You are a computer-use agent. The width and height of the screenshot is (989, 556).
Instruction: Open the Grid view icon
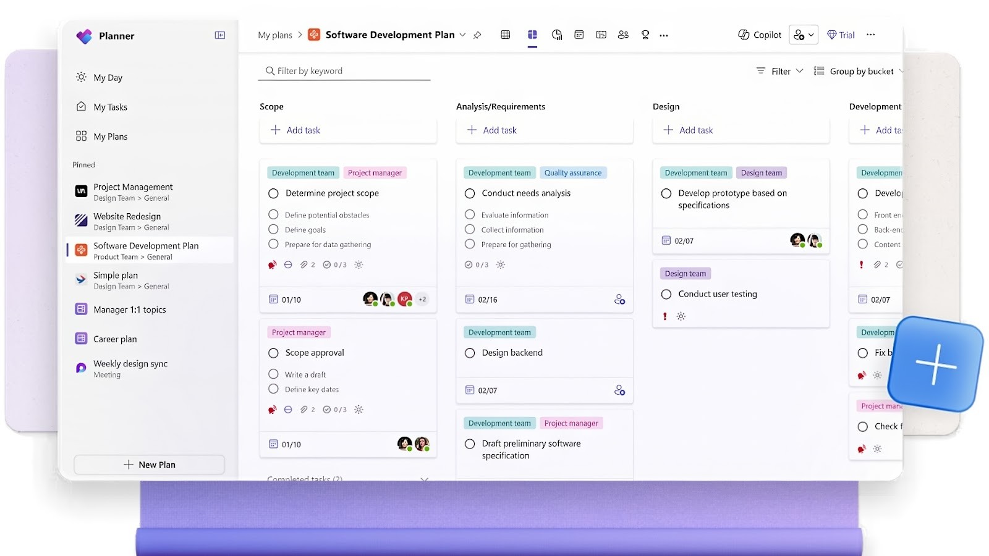(x=505, y=35)
